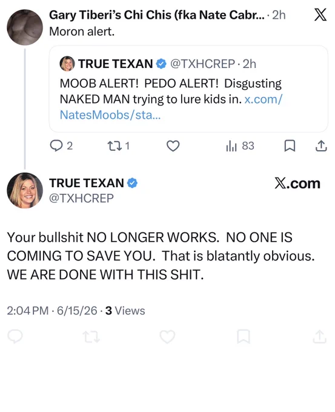
Task: Repost the Moron alert tweet
Action: click(119, 145)
